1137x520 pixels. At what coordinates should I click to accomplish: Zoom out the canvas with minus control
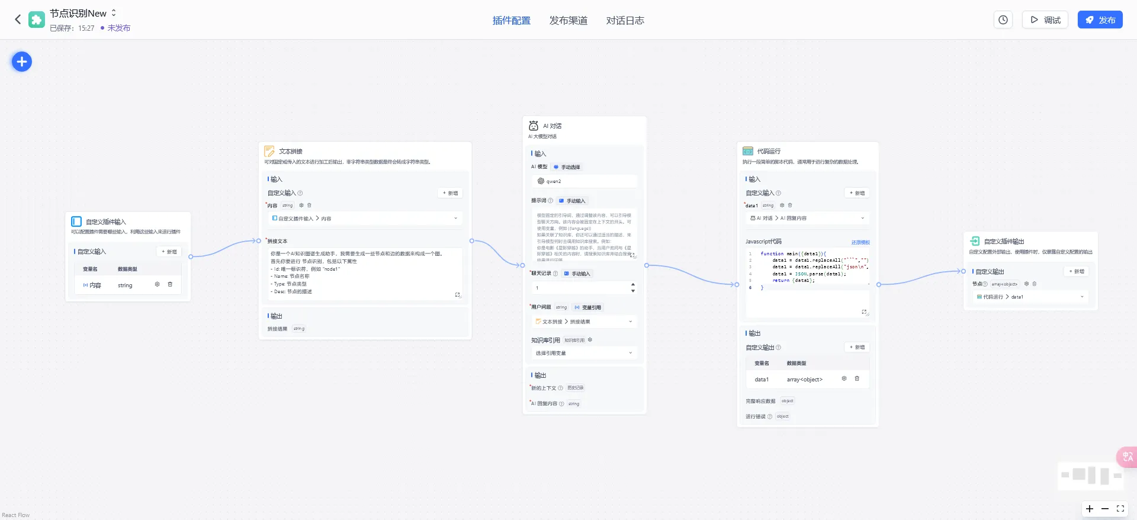(1105, 509)
